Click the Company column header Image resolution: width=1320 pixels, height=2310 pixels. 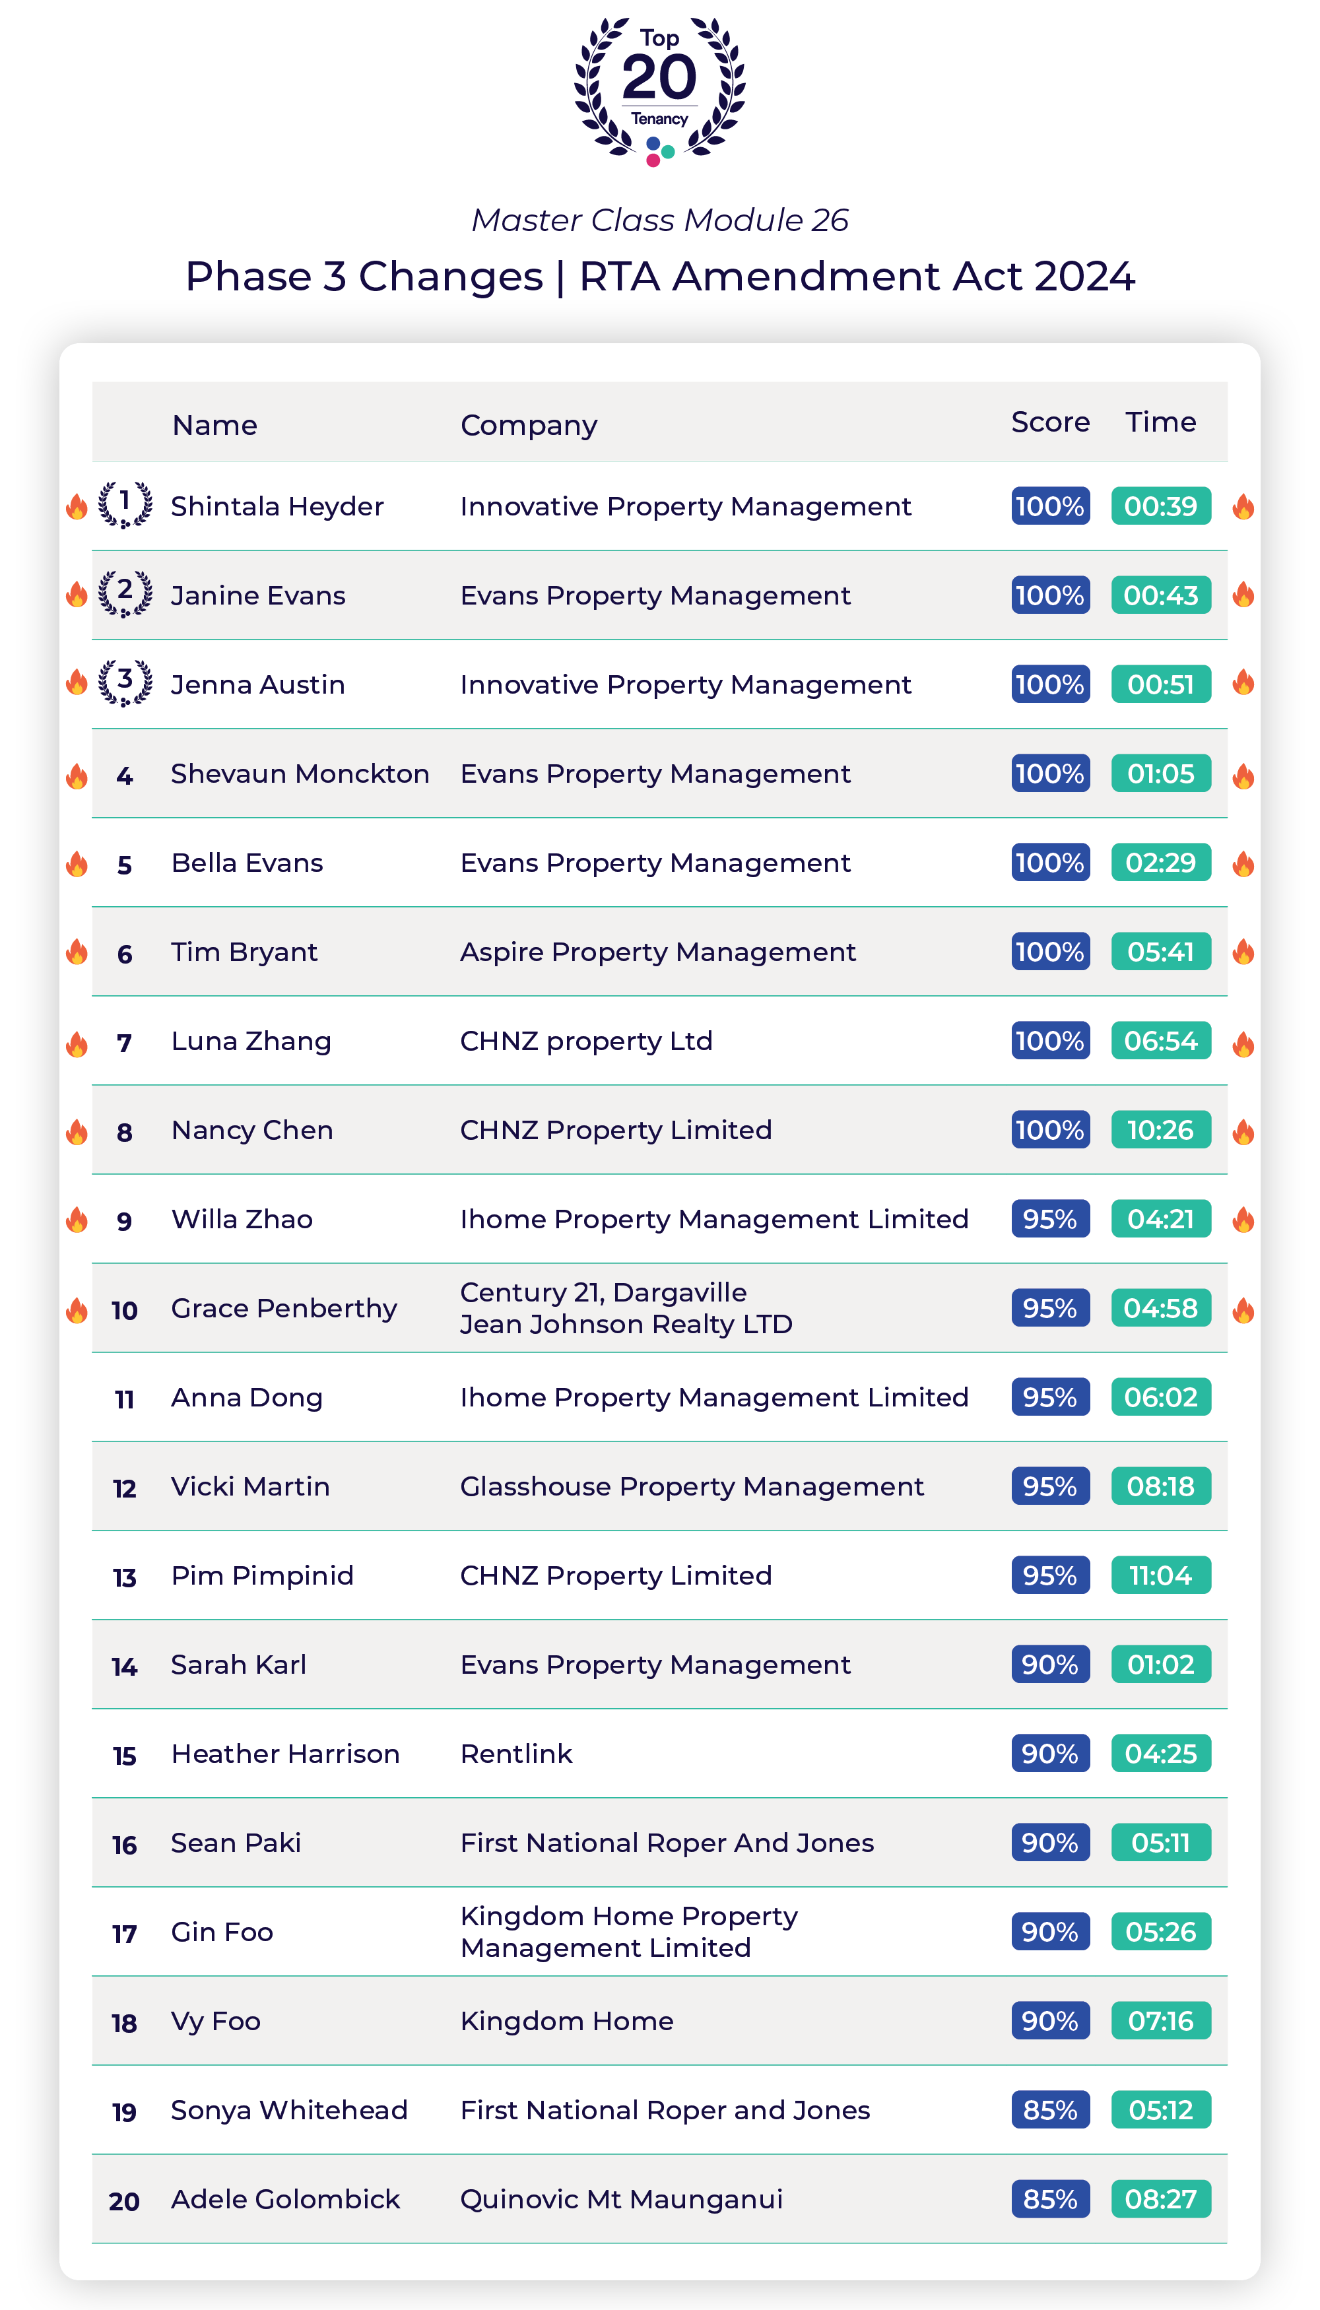click(529, 425)
